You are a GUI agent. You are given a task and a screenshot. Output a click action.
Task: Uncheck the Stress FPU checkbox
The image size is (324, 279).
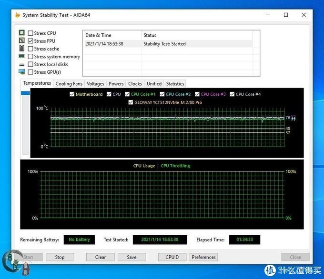pyautogui.click(x=30, y=41)
